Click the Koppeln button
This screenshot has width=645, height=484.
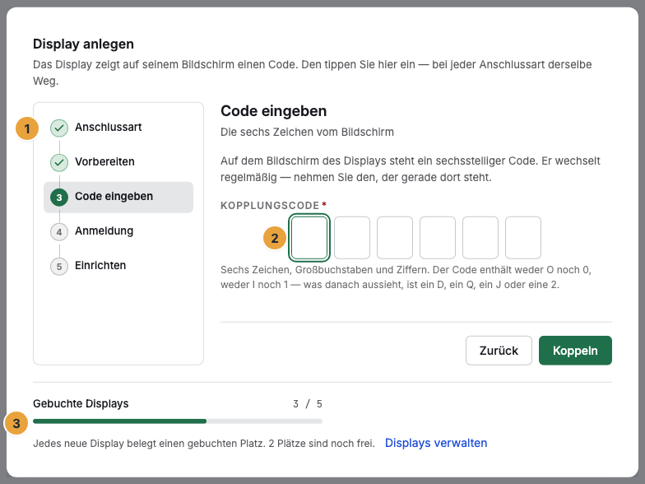575,351
